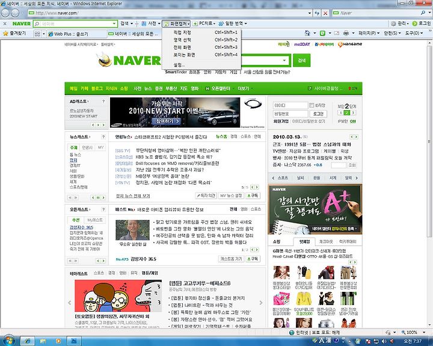Click the PC지료 toolbar icon
The image size is (433, 346).
click(x=195, y=23)
